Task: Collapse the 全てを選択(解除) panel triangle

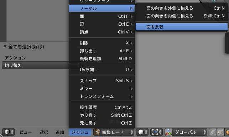Action: point(5,46)
